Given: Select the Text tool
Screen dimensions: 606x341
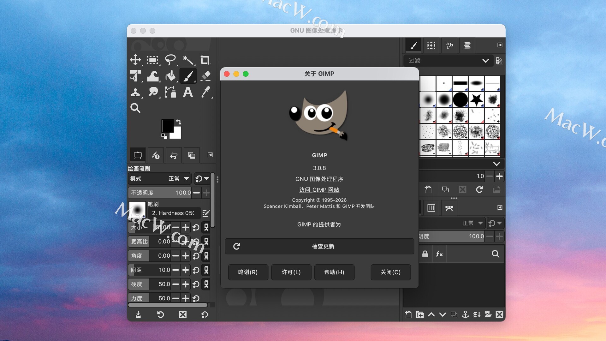Looking at the screenshot, I should [x=188, y=92].
